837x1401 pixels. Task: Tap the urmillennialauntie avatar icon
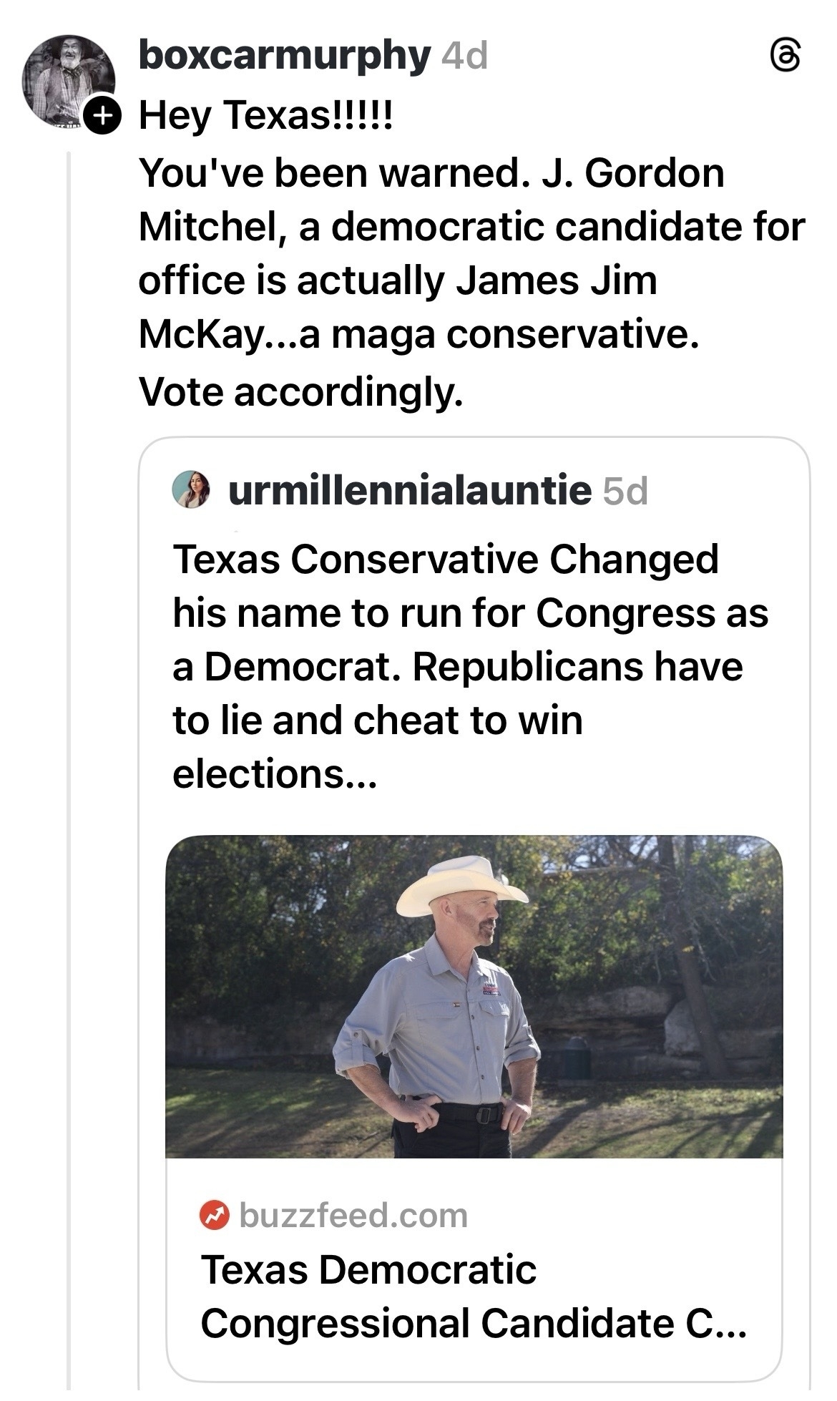pyautogui.click(x=191, y=490)
